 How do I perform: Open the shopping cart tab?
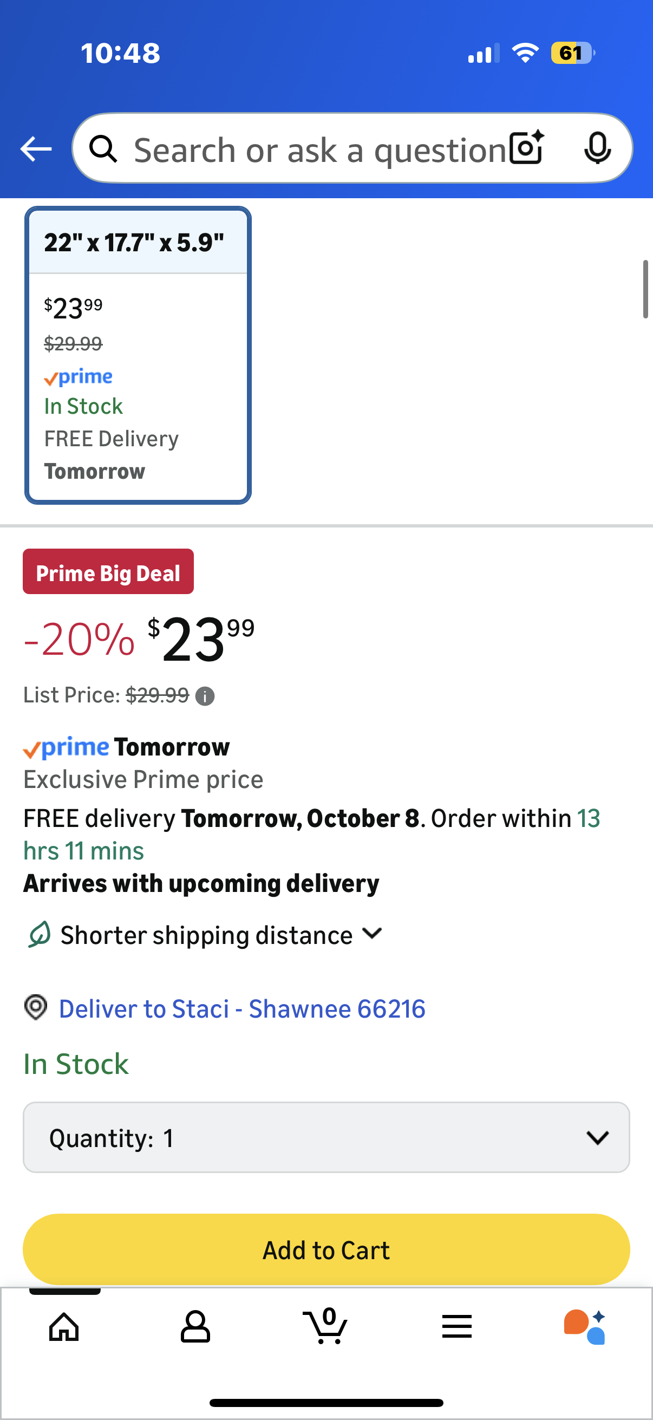coord(325,1326)
